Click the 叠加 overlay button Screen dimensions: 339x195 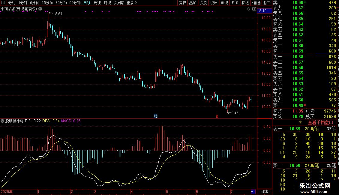tap(193, 3)
